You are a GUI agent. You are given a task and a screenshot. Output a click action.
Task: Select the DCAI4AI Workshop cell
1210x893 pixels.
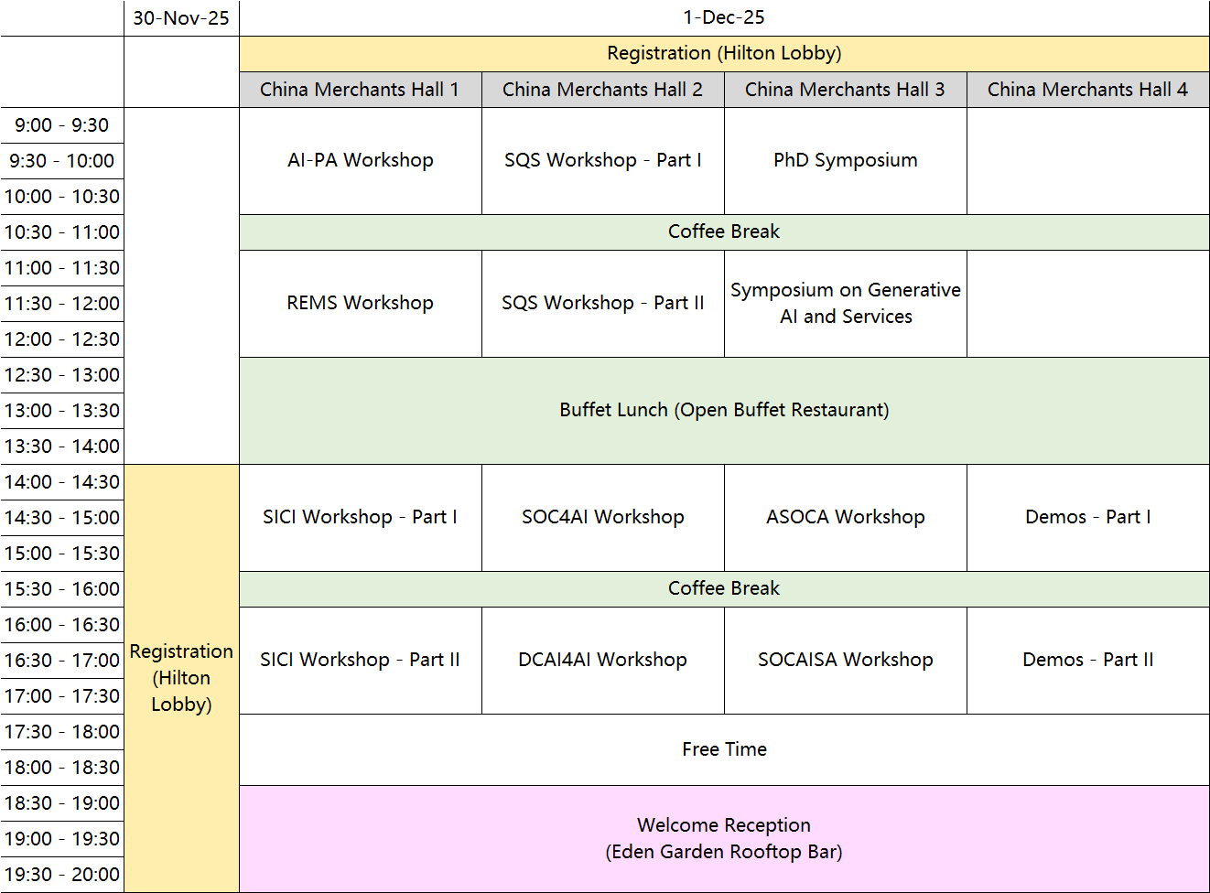point(602,660)
